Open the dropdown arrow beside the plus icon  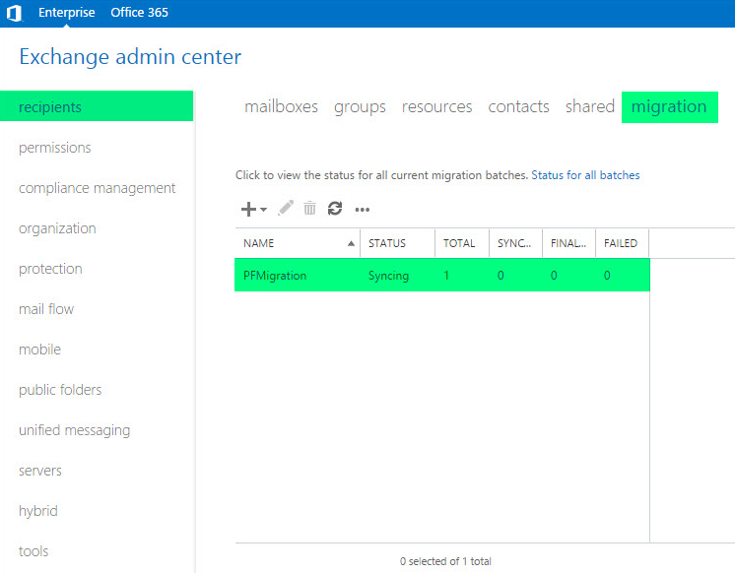click(263, 210)
